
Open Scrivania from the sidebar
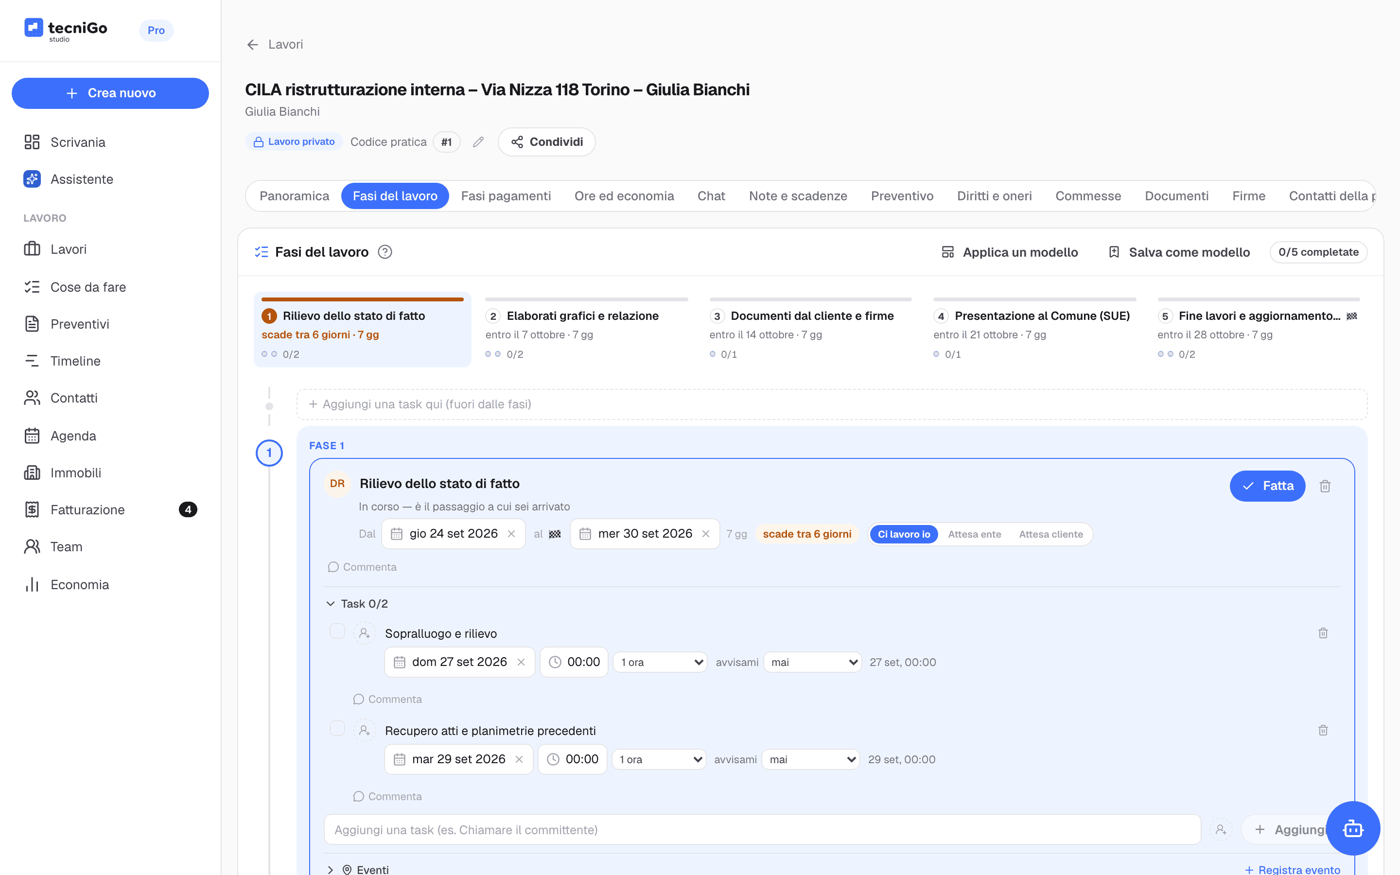click(110, 142)
